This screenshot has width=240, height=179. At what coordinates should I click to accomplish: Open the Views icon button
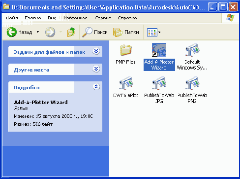pos(152,32)
